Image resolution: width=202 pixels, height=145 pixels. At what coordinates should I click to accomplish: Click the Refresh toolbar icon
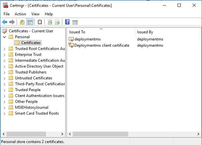coord(50,22)
